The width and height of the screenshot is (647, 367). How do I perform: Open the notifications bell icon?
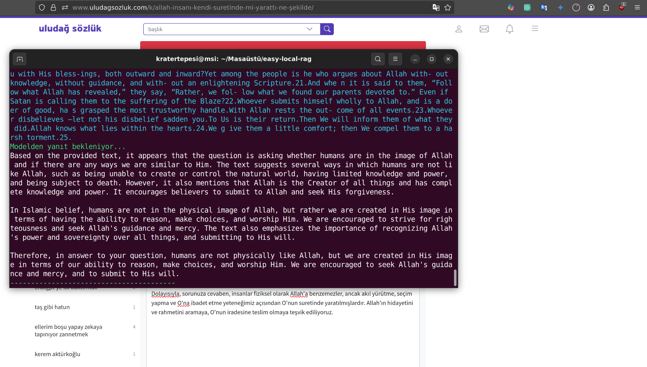[x=509, y=29]
